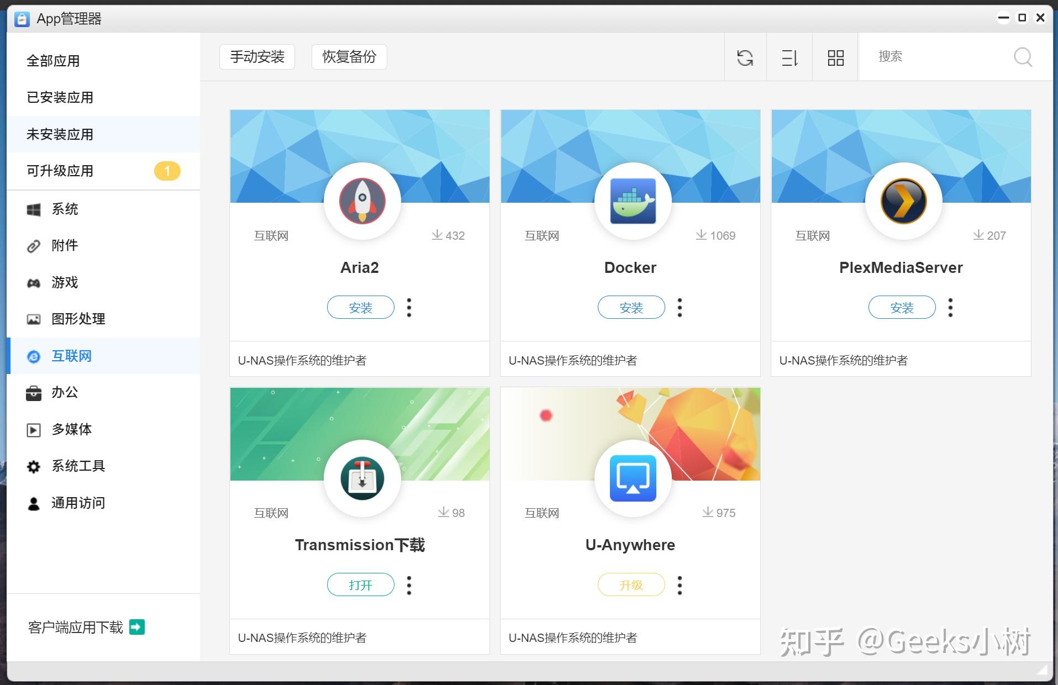
Task: Open the Transmission下载 app via 打开
Action: [361, 585]
